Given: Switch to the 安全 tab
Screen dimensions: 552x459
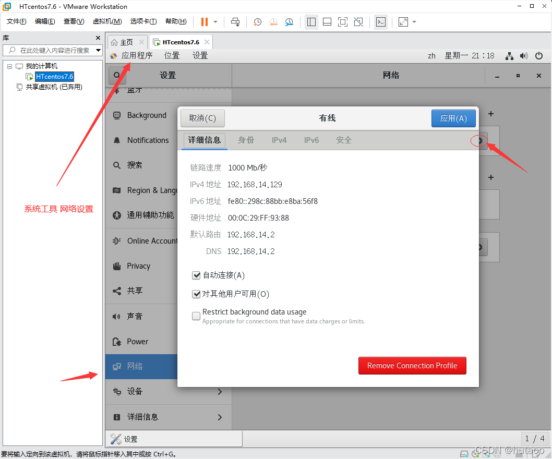Looking at the screenshot, I should [x=344, y=140].
